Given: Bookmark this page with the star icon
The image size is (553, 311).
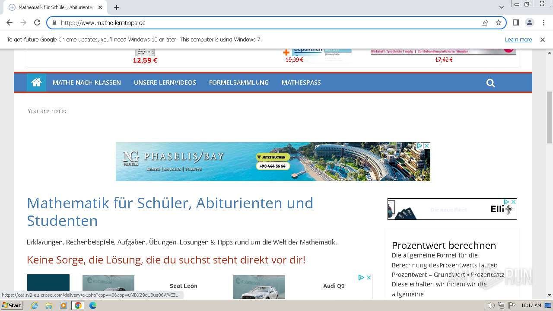Looking at the screenshot, I should point(499,23).
